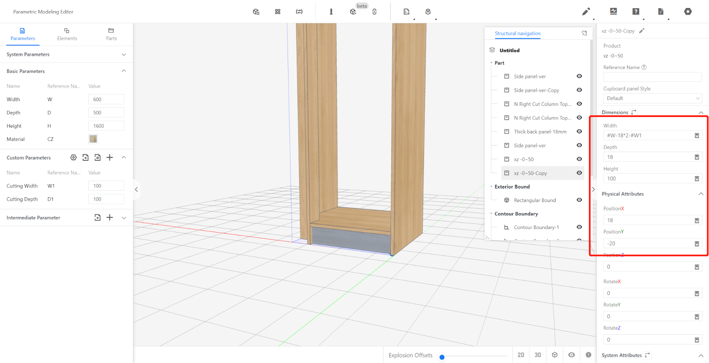The image size is (709, 363).
Task: Select the xz -0~50 part in tree
Action: pyautogui.click(x=524, y=159)
